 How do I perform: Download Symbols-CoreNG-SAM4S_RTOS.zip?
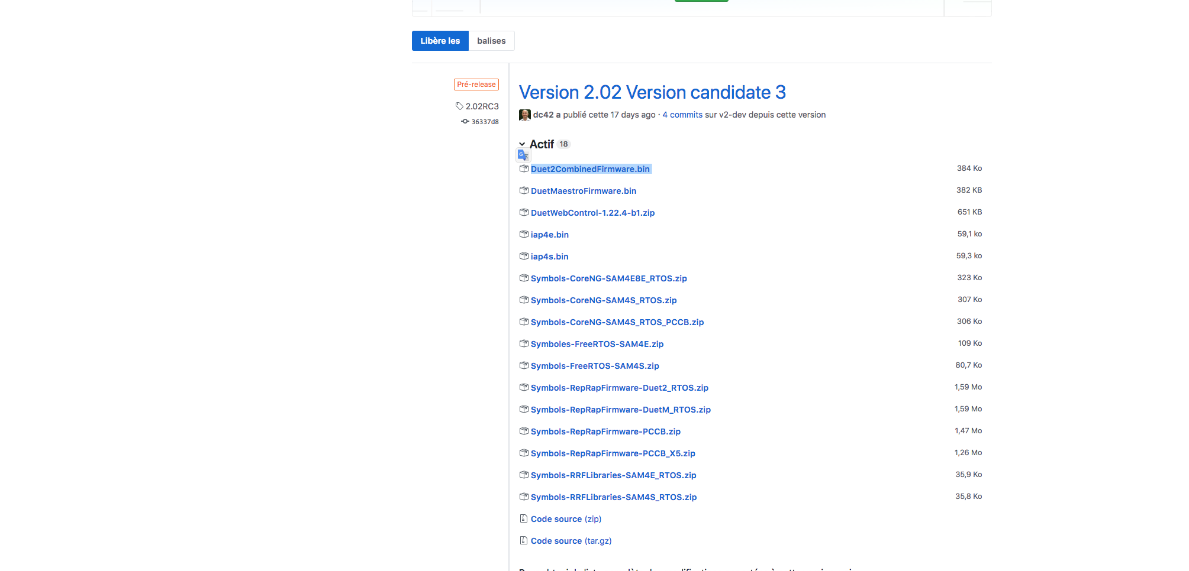pos(604,300)
